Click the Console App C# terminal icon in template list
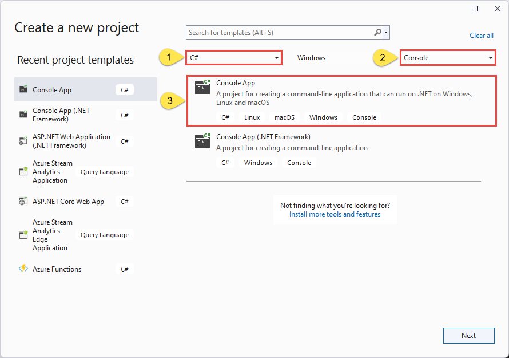 pos(203,87)
